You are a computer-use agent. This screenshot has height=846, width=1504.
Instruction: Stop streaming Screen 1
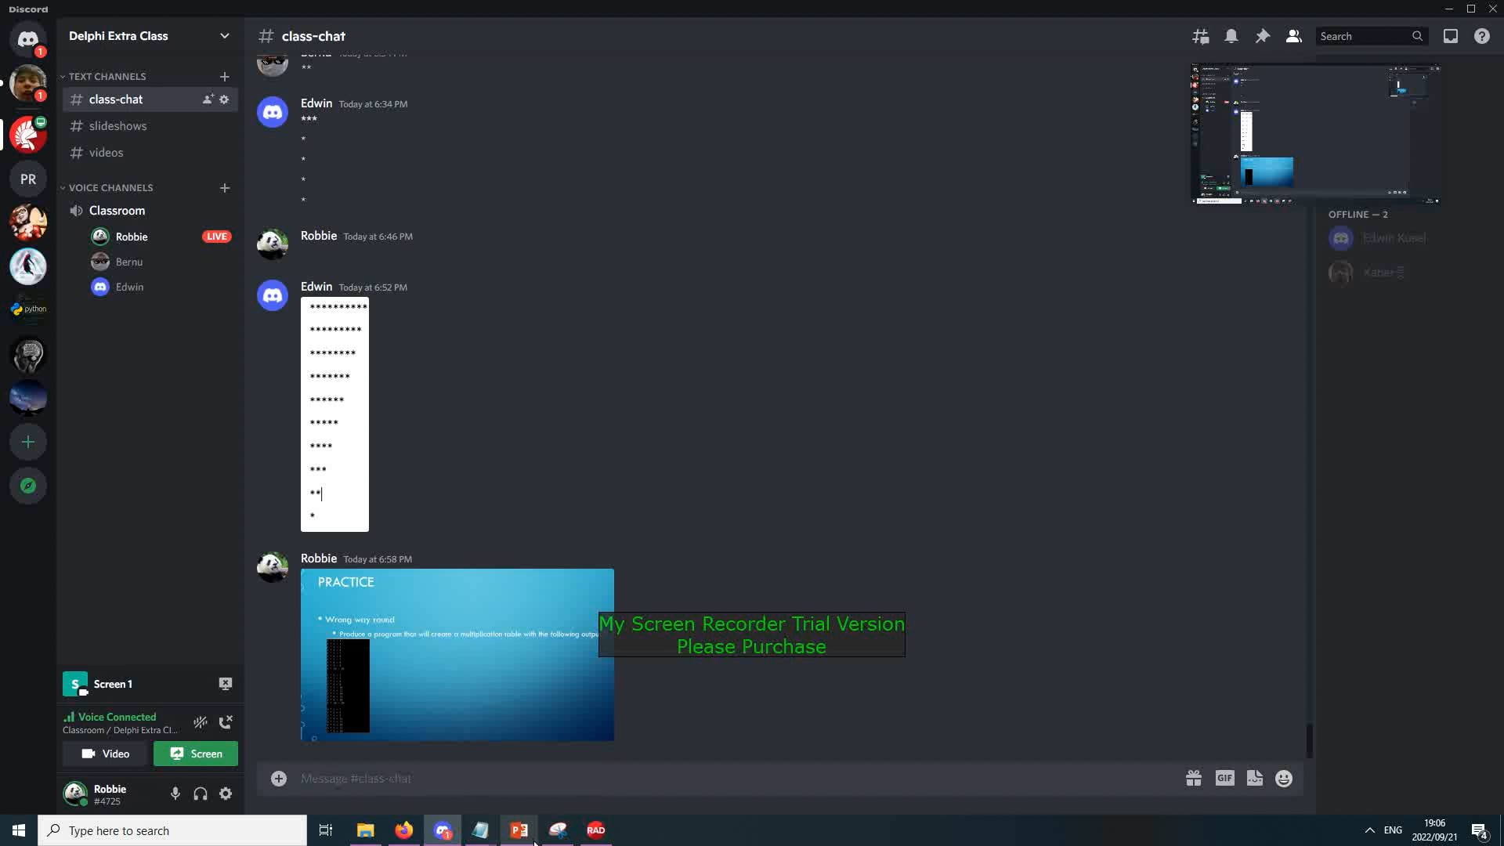click(x=226, y=684)
